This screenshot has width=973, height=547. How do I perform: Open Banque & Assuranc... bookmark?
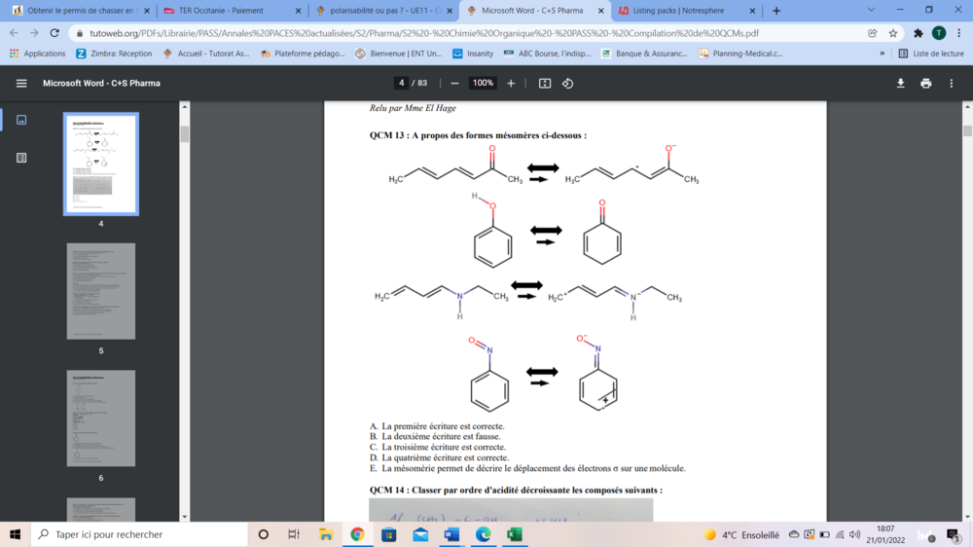click(x=644, y=54)
